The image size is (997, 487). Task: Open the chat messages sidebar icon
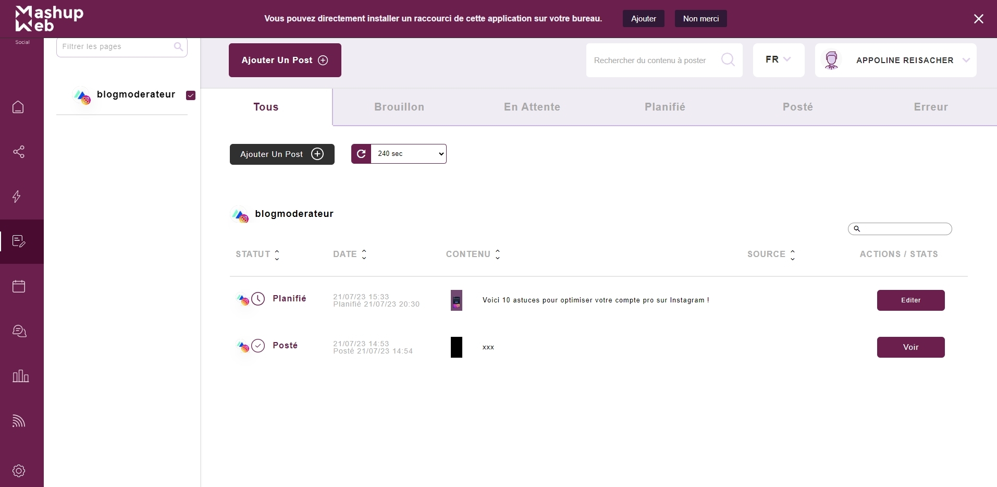(19, 331)
